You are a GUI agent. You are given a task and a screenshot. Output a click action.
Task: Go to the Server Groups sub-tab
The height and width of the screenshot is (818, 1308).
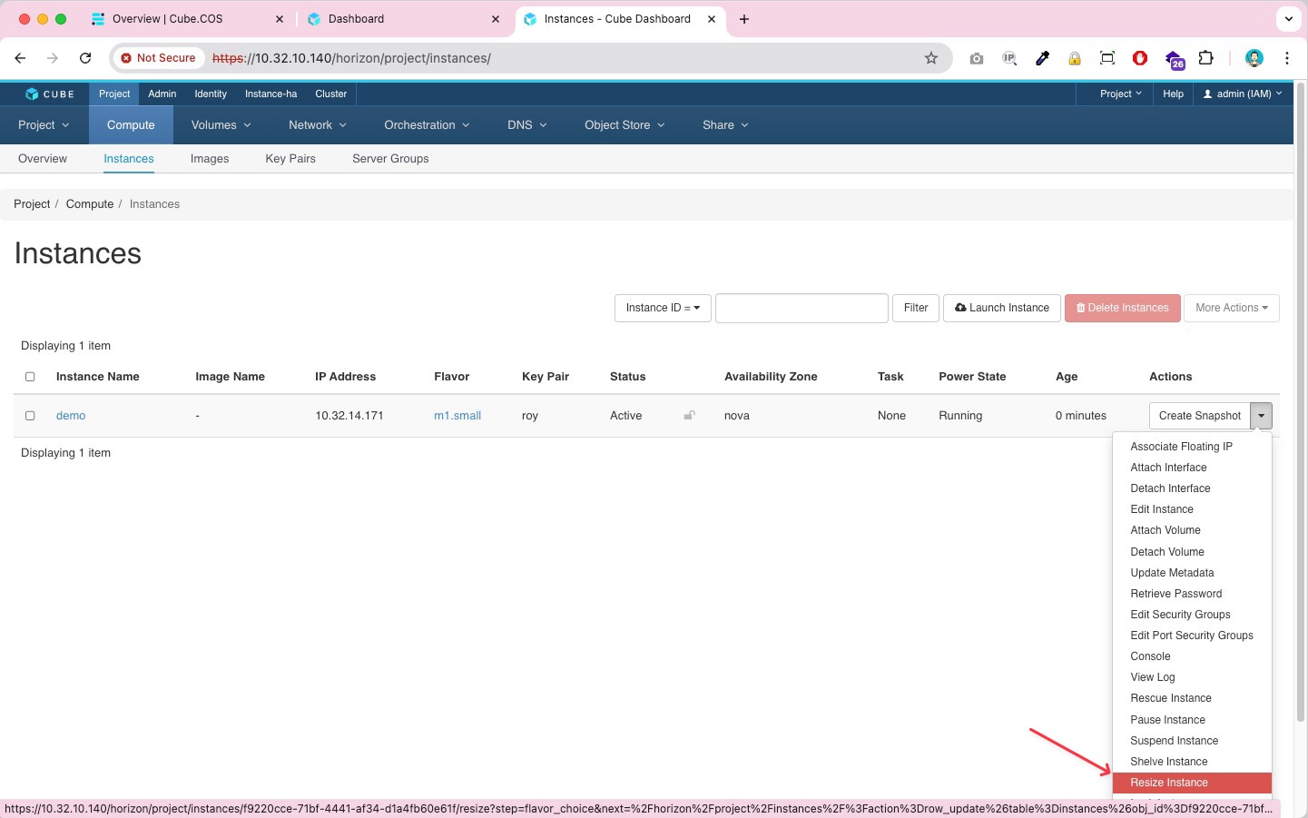(x=390, y=159)
